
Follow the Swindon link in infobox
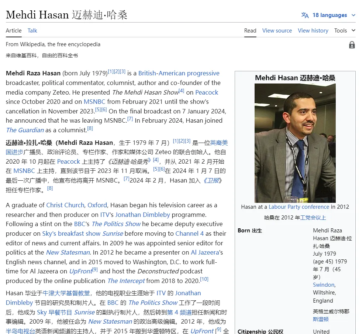[324, 285]
